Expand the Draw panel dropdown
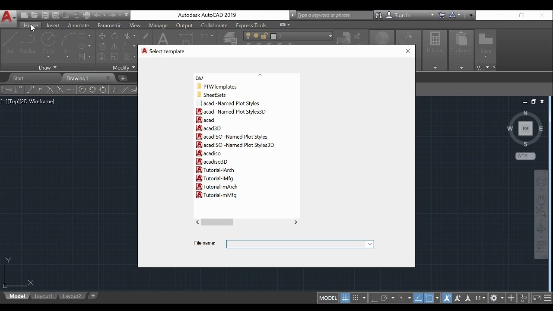The width and height of the screenshot is (553, 311). (x=48, y=67)
